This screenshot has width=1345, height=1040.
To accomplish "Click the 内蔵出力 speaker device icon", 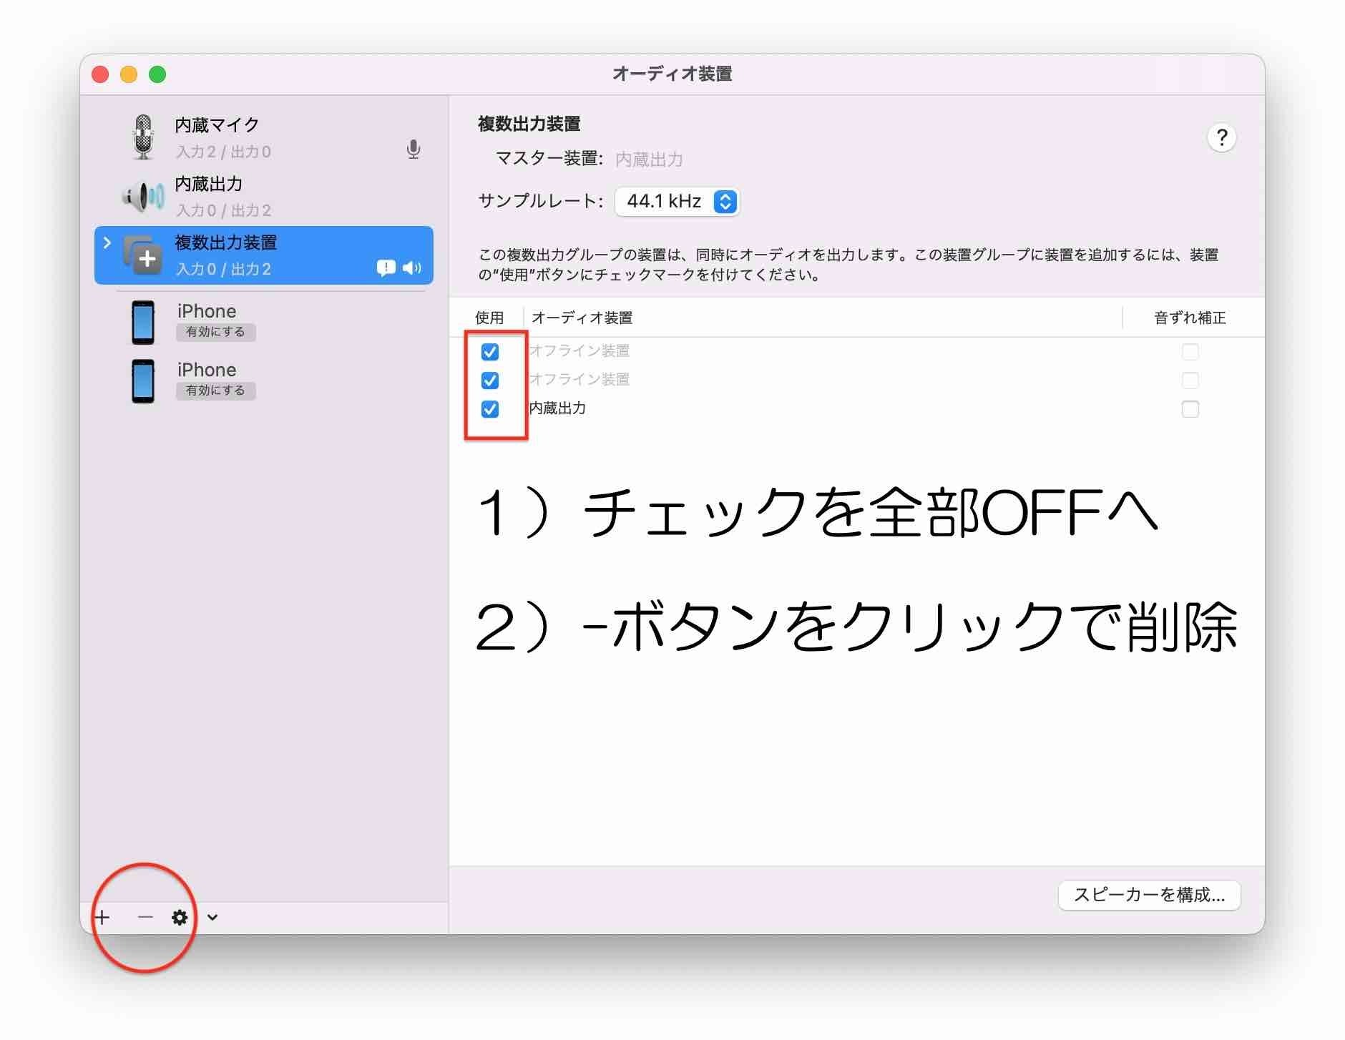I will point(143,196).
